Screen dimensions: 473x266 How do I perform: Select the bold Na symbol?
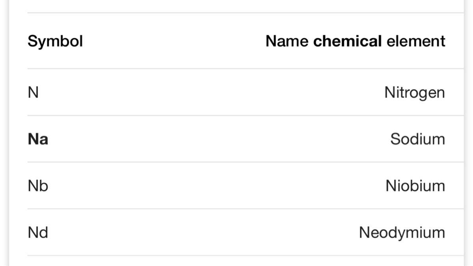38,139
